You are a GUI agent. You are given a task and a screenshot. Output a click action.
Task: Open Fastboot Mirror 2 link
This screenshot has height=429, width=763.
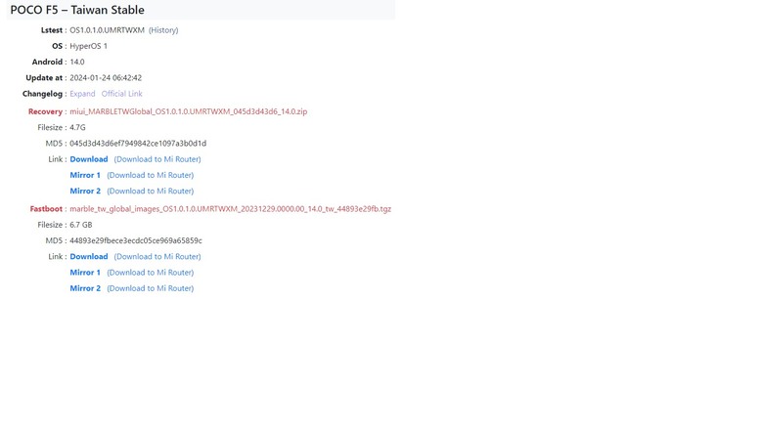pyautogui.click(x=85, y=288)
